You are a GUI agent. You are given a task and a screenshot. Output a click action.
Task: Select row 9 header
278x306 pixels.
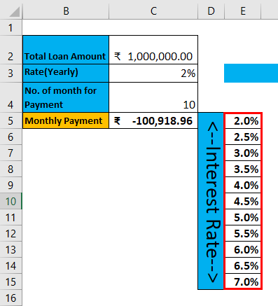coord(11,185)
